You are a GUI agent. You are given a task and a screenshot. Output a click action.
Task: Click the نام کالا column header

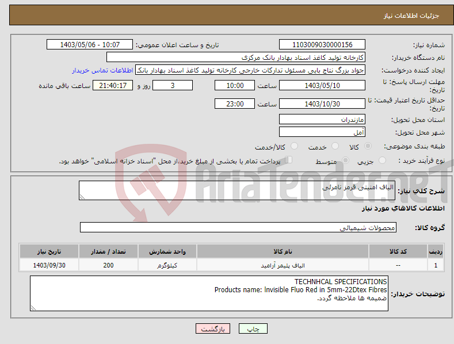[283, 251]
